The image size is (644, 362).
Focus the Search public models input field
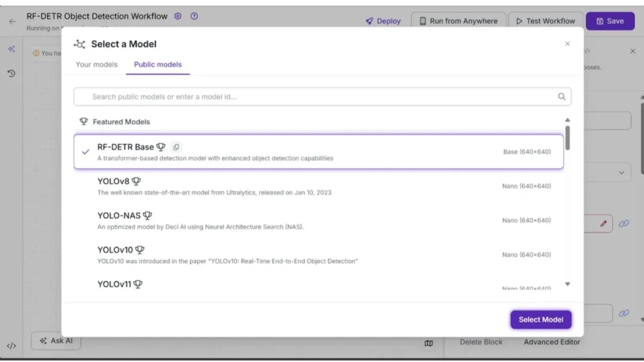point(322,97)
